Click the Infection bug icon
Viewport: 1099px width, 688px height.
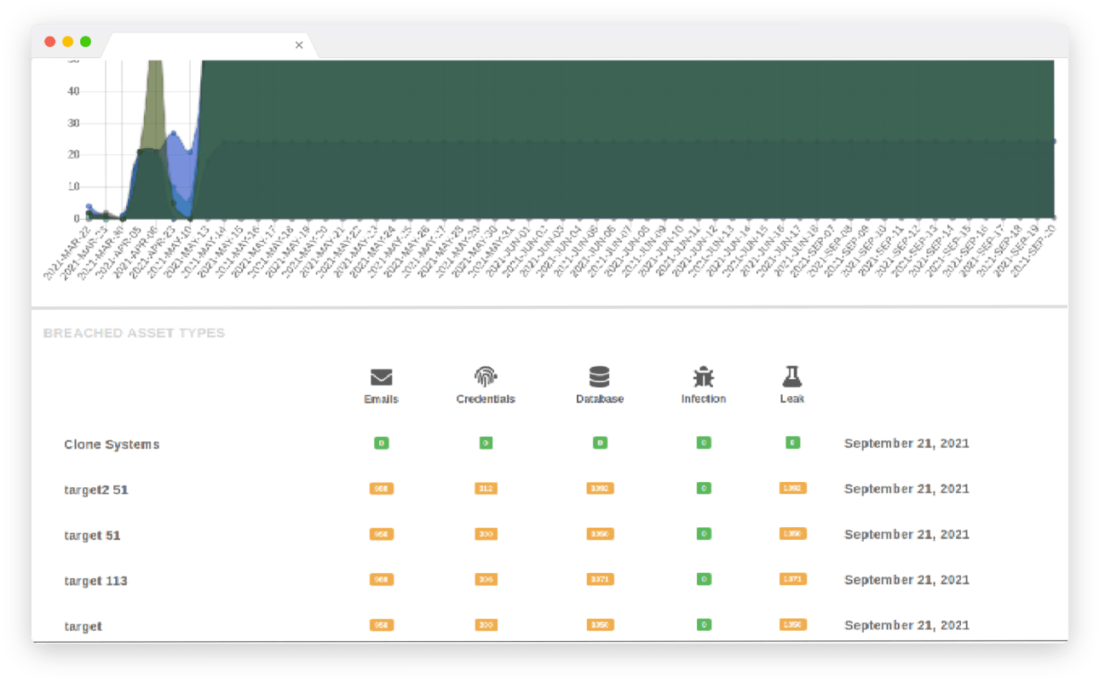(704, 376)
